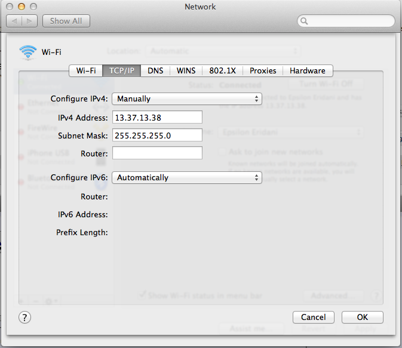Switch to the DNS tab
This screenshot has height=348, width=402.
pyautogui.click(x=155, y=70)
